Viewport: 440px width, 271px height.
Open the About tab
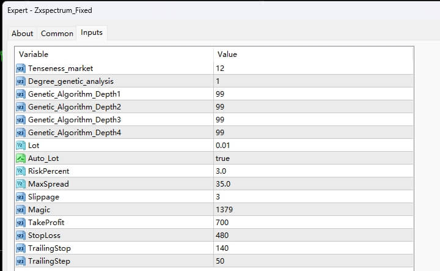(23, 34)
